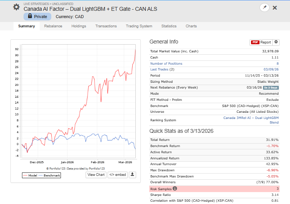Open the Number of Positions link

(166, 64)
